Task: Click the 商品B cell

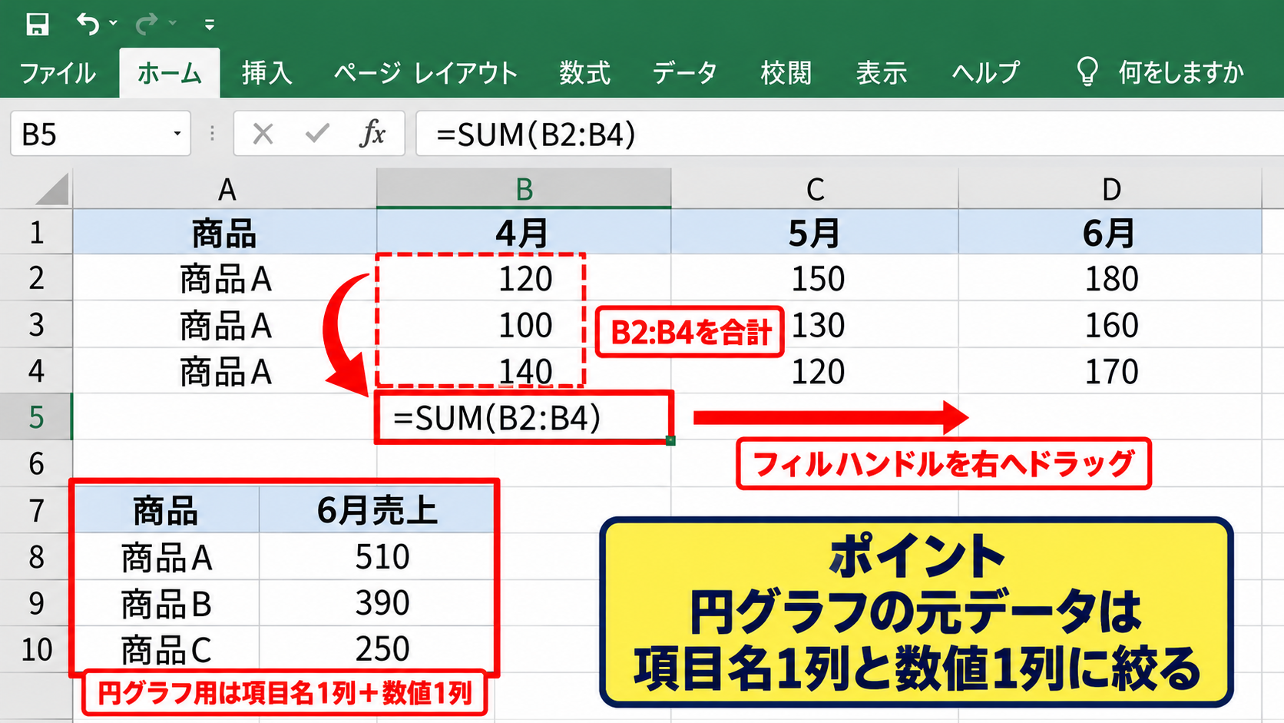Action: pos(167,603)
